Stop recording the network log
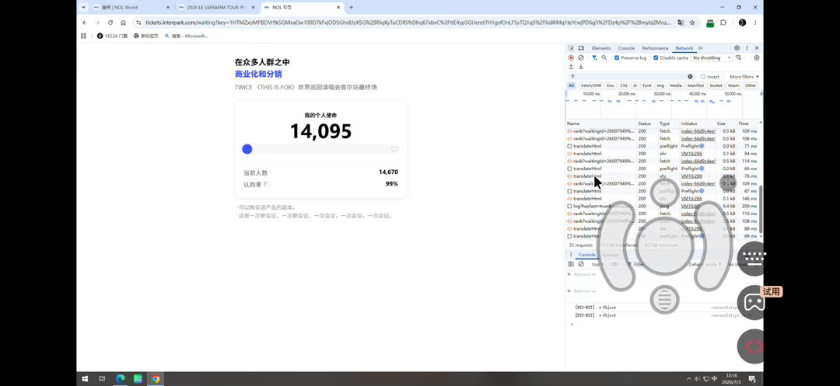The height and width of the screenshot is (386, 840). 571,57
